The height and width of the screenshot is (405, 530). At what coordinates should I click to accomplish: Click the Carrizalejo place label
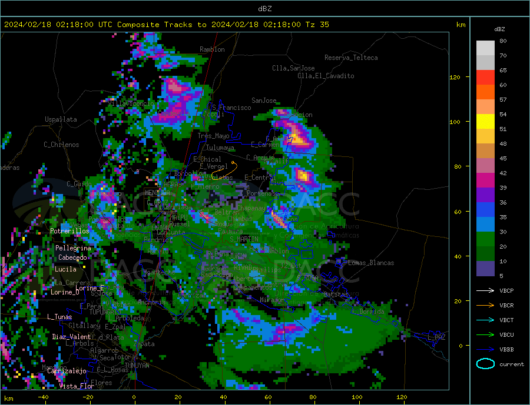click(x=67, y=371)
